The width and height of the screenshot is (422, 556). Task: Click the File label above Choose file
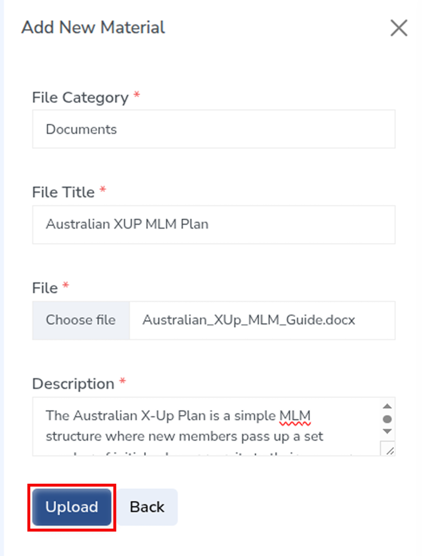point(45,288)
